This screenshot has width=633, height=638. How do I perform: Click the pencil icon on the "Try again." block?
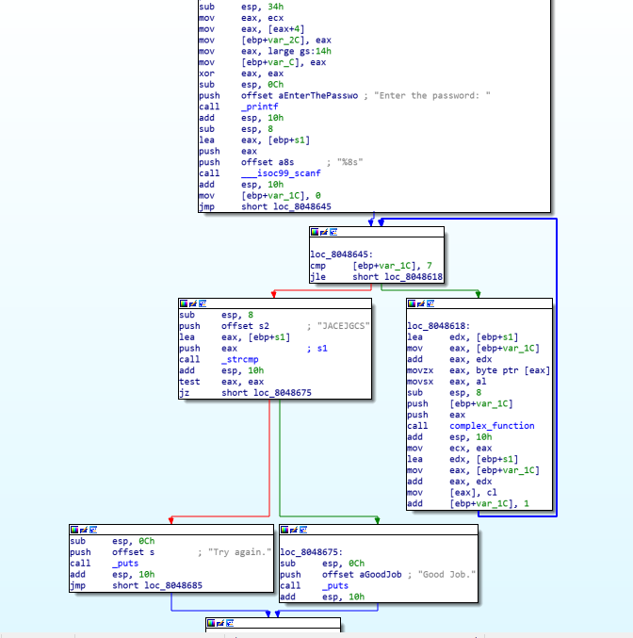pos(84,530)
